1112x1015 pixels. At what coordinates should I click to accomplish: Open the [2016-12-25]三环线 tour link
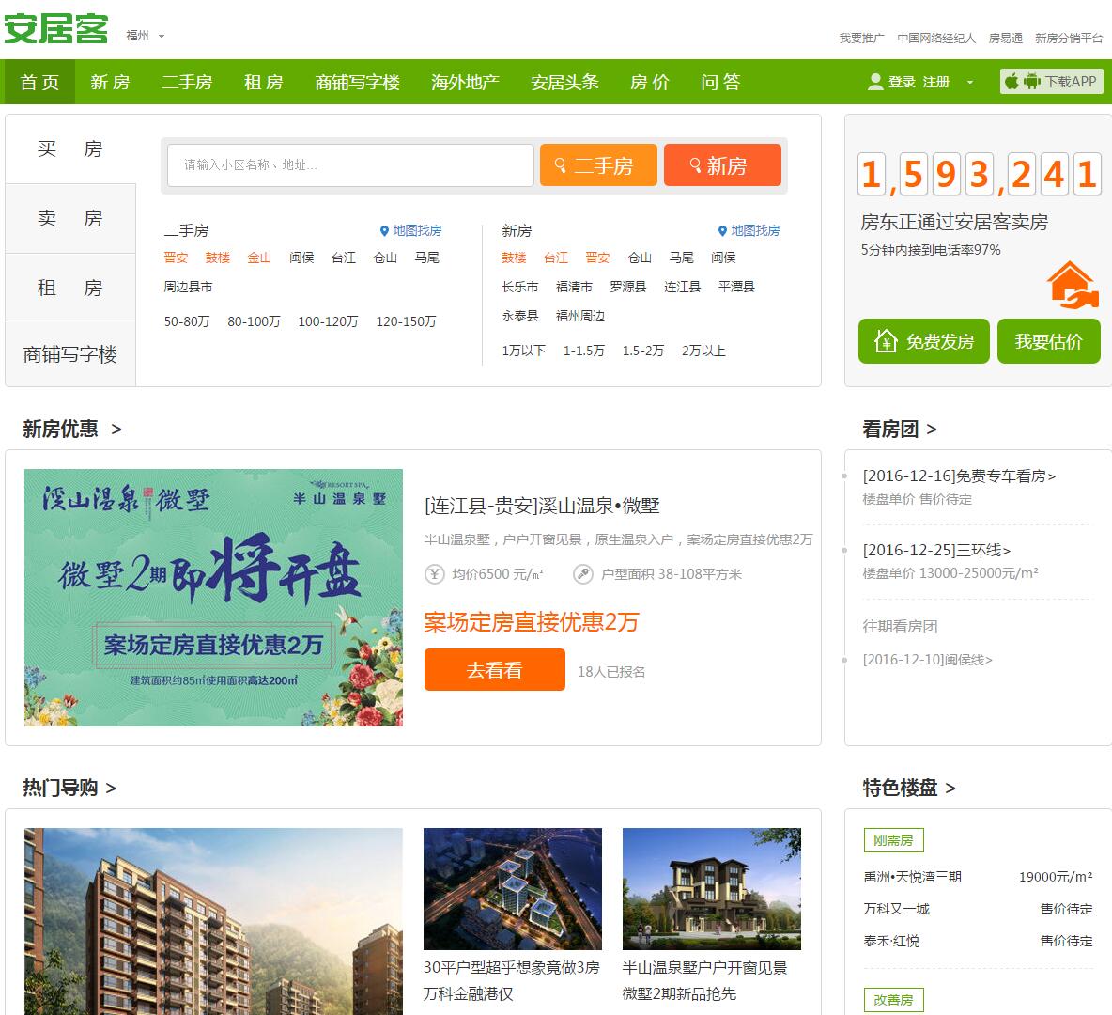[x=936, y=550]
